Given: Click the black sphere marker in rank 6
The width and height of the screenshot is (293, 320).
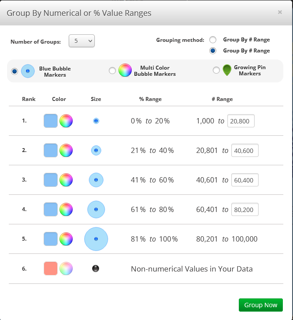Looking at the screenshot, I should pos(96,268).
